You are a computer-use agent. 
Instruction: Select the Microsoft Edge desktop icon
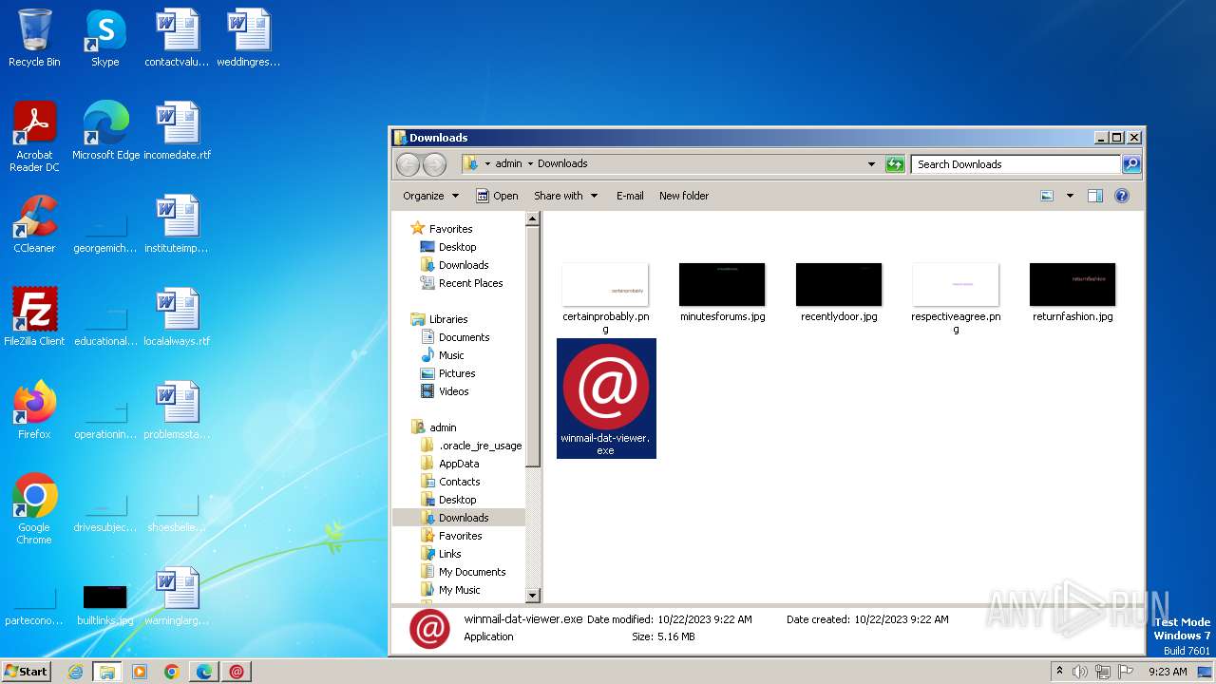click(x=105, y=131)
